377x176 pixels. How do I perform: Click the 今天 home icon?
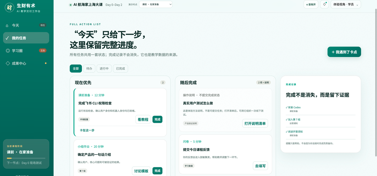[x=7, y=26]
